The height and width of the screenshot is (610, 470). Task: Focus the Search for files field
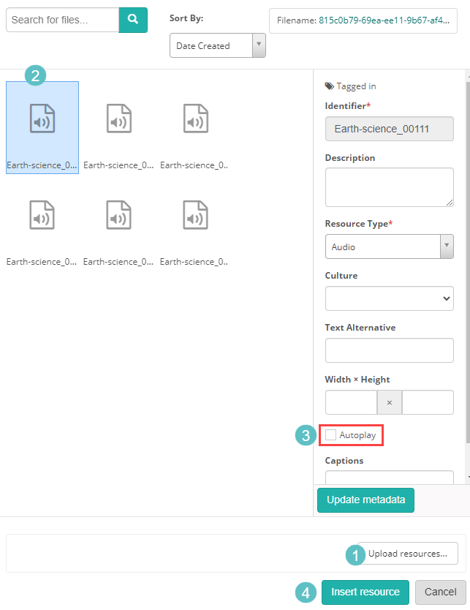tap(62, 20)
